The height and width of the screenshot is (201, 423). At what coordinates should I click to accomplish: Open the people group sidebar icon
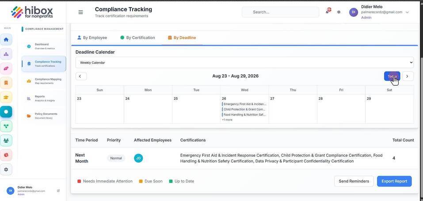pyautogui.click(x=6, y=140)
